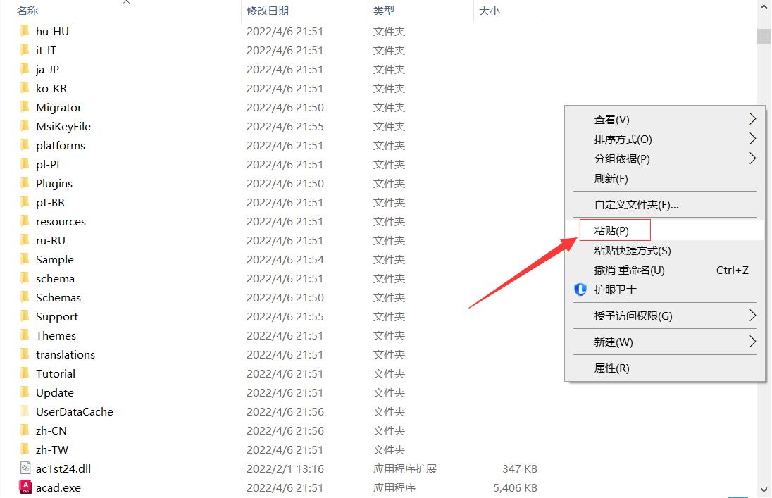
Task: Open the Update folder icon
Action: pos(25,392)
